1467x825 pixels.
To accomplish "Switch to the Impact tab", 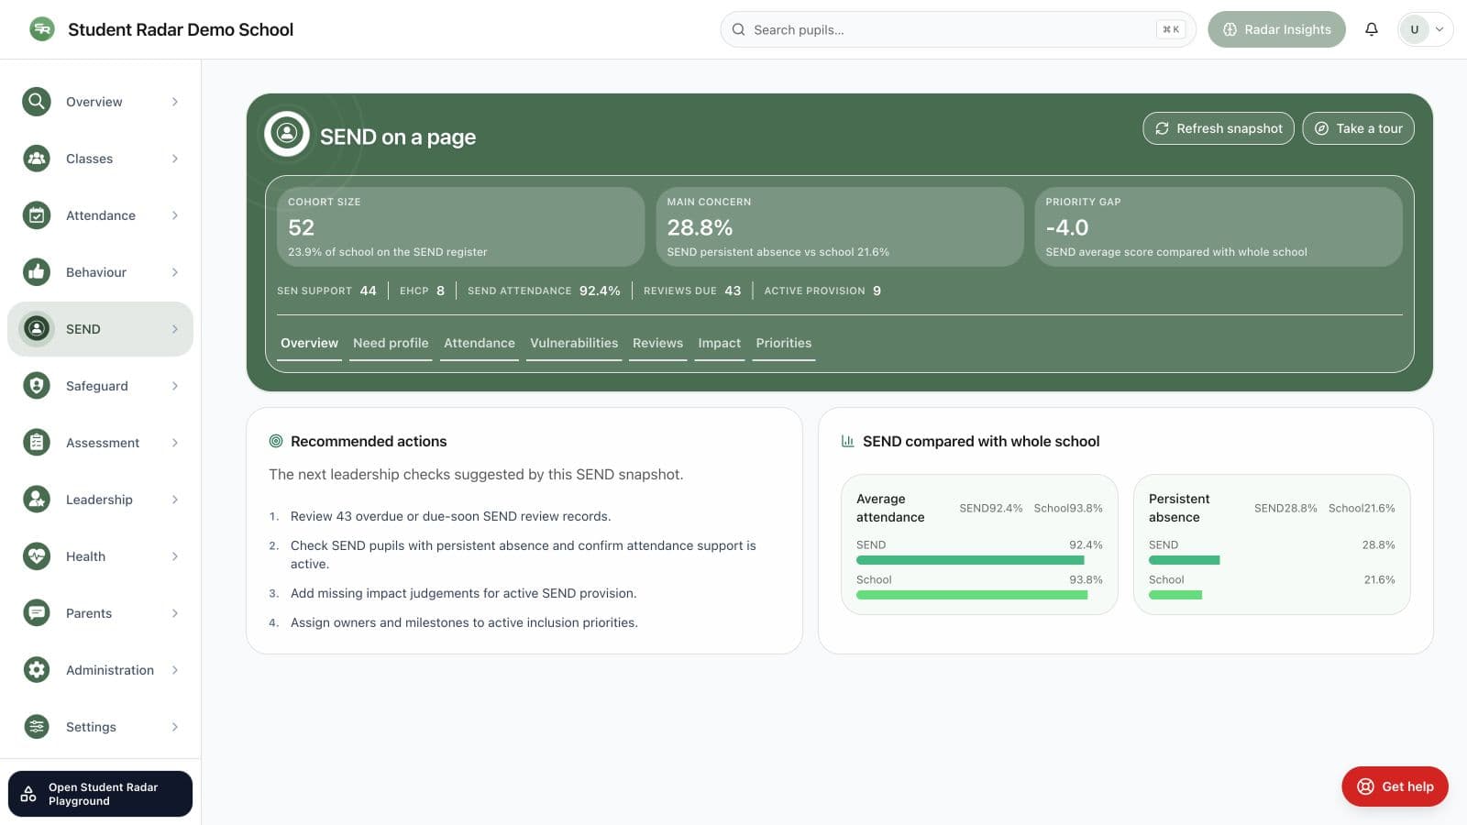I will (x=719, y=343).
